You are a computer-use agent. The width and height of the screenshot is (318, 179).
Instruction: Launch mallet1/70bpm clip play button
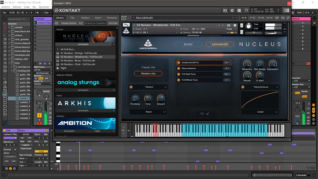click(35, 23)
